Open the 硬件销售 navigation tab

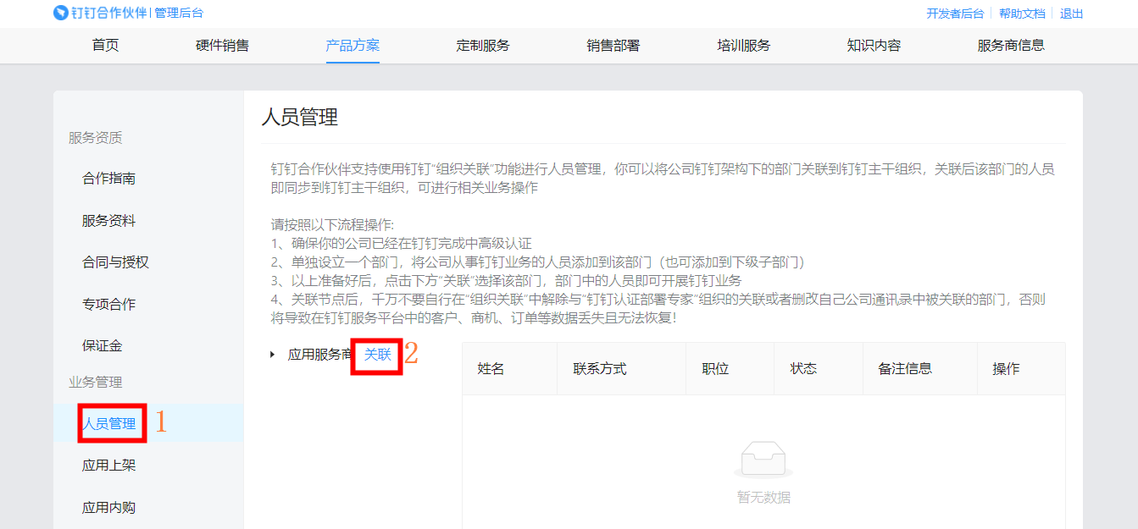(x=222, y=46)
